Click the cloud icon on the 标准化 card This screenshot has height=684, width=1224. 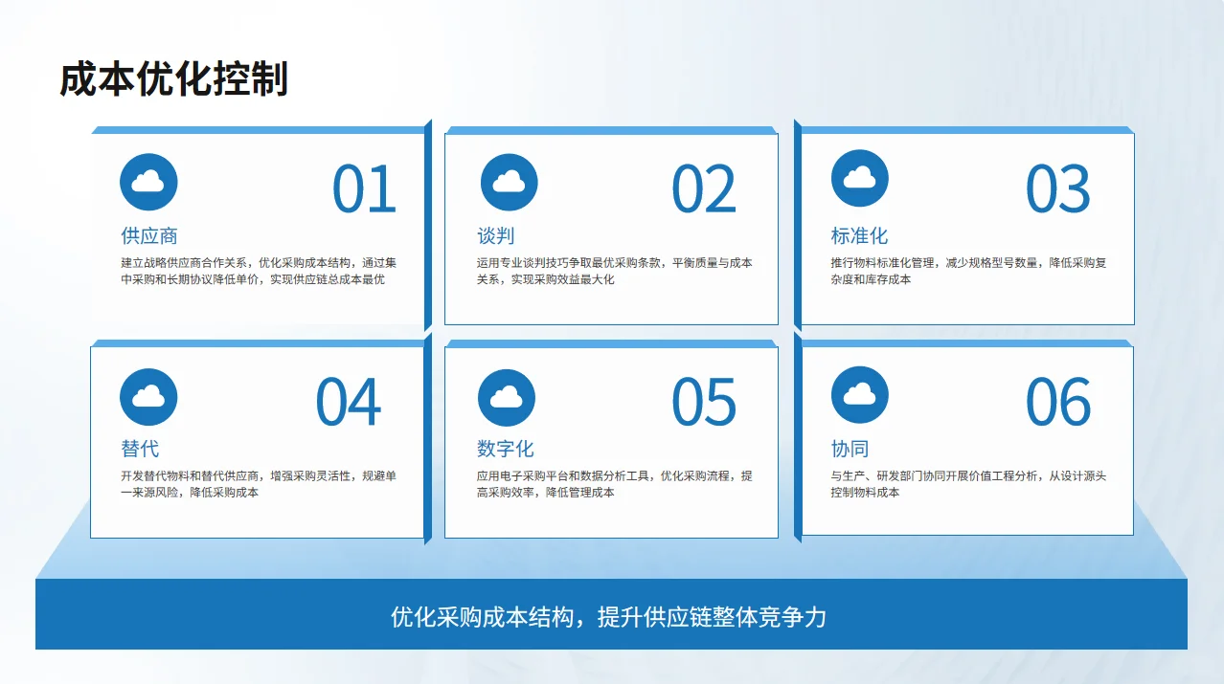point(859,182)
